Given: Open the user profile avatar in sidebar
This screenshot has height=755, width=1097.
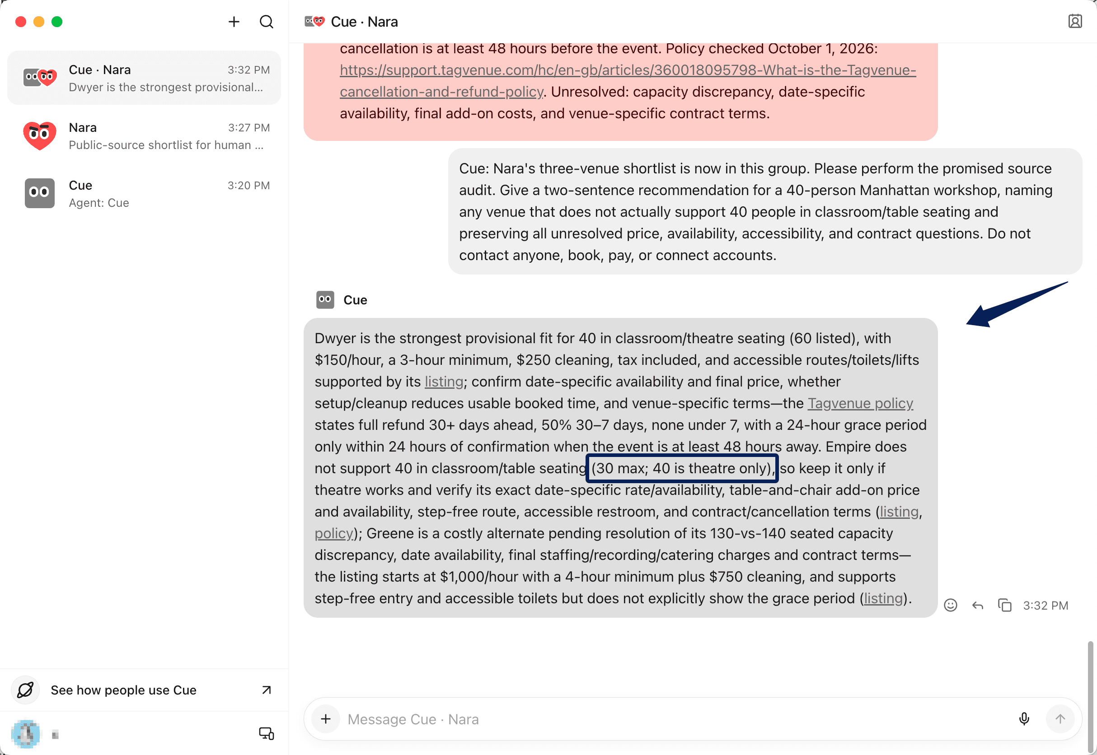Looking at the screenshot, I should [26, 734].
